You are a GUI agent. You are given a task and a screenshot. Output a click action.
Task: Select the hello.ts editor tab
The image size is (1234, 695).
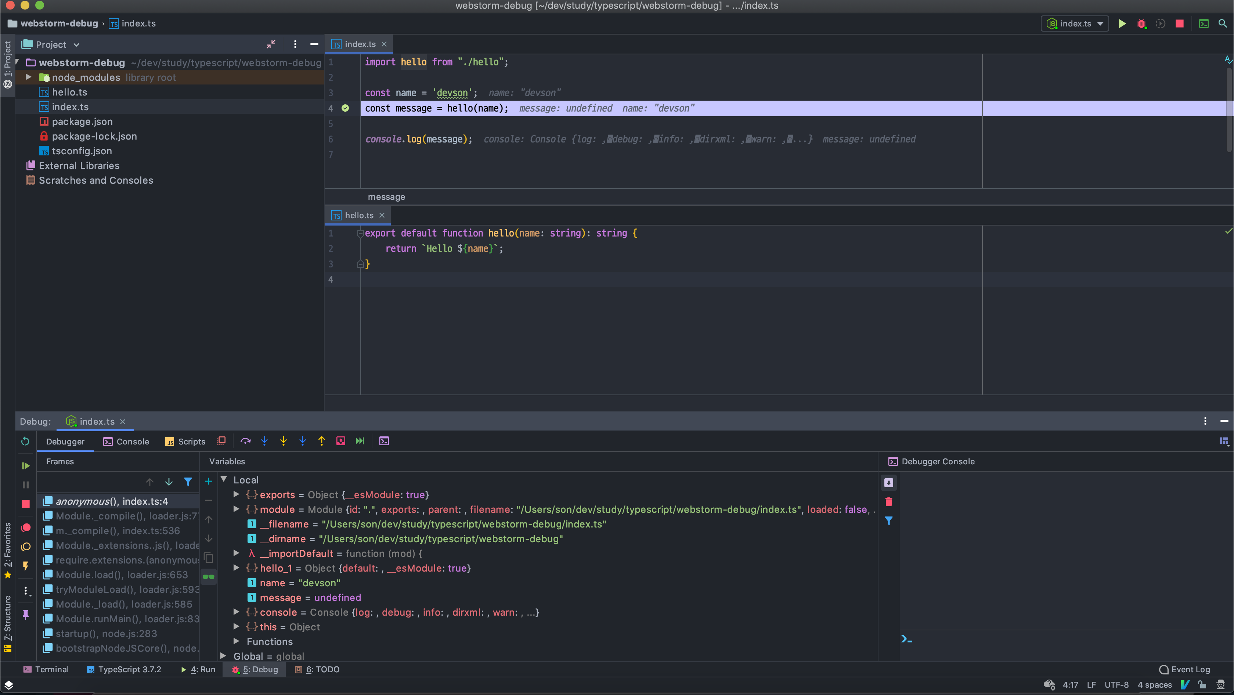(x=358, y=216)
